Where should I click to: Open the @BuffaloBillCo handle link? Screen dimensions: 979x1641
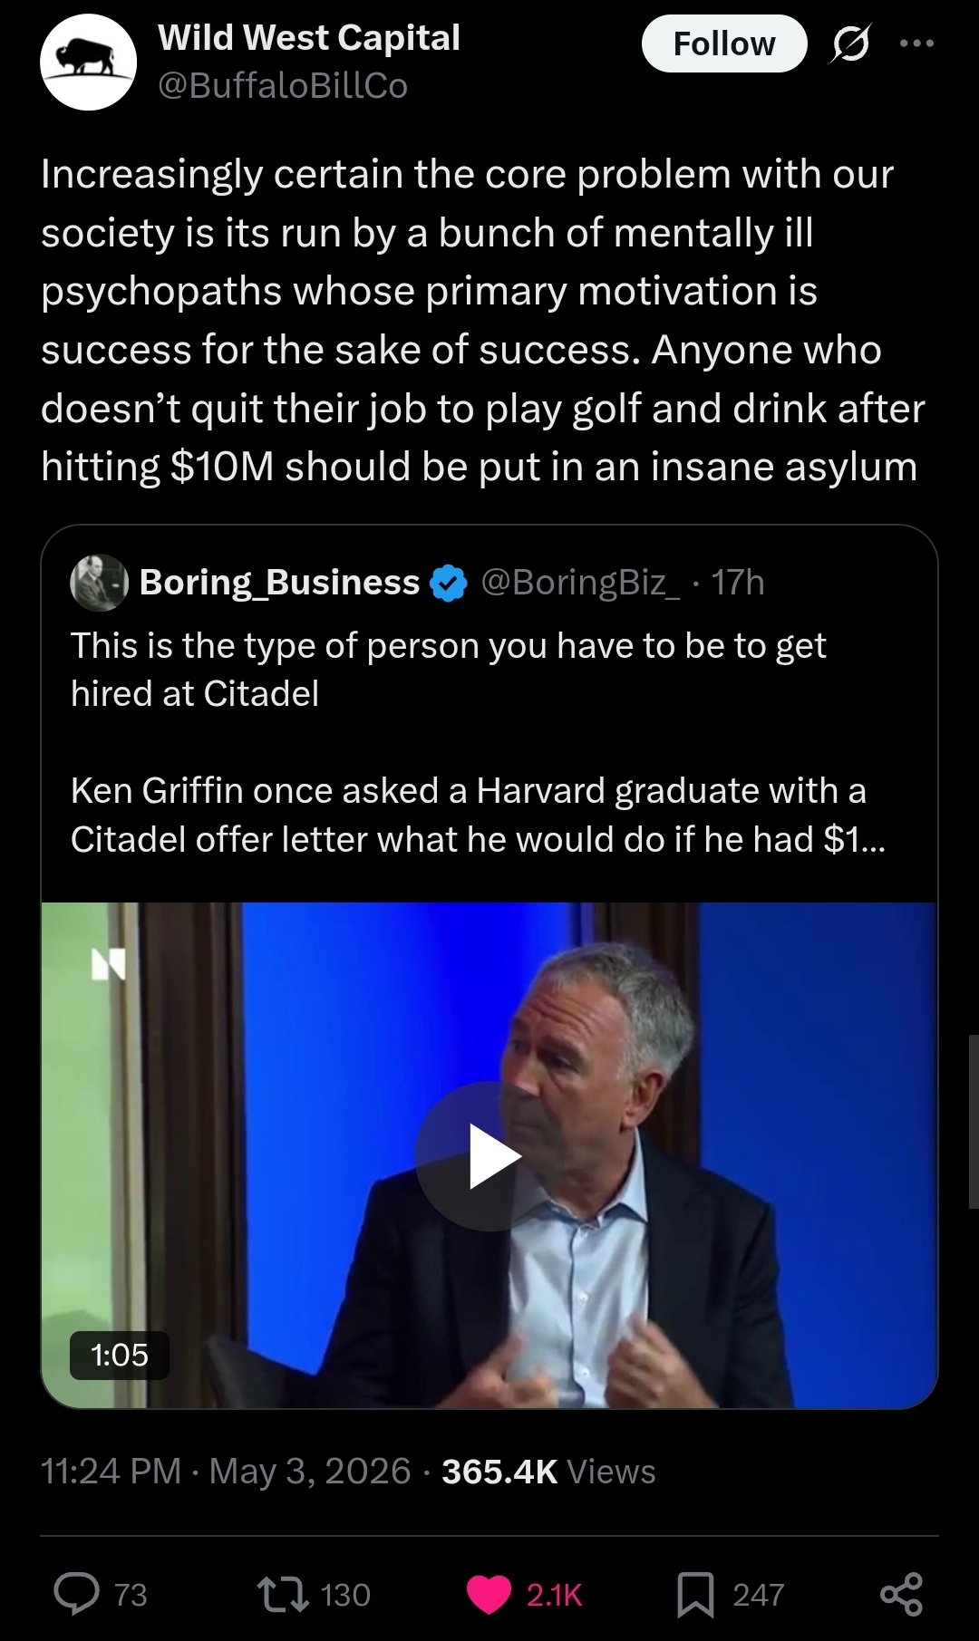[x=283, y=86]
